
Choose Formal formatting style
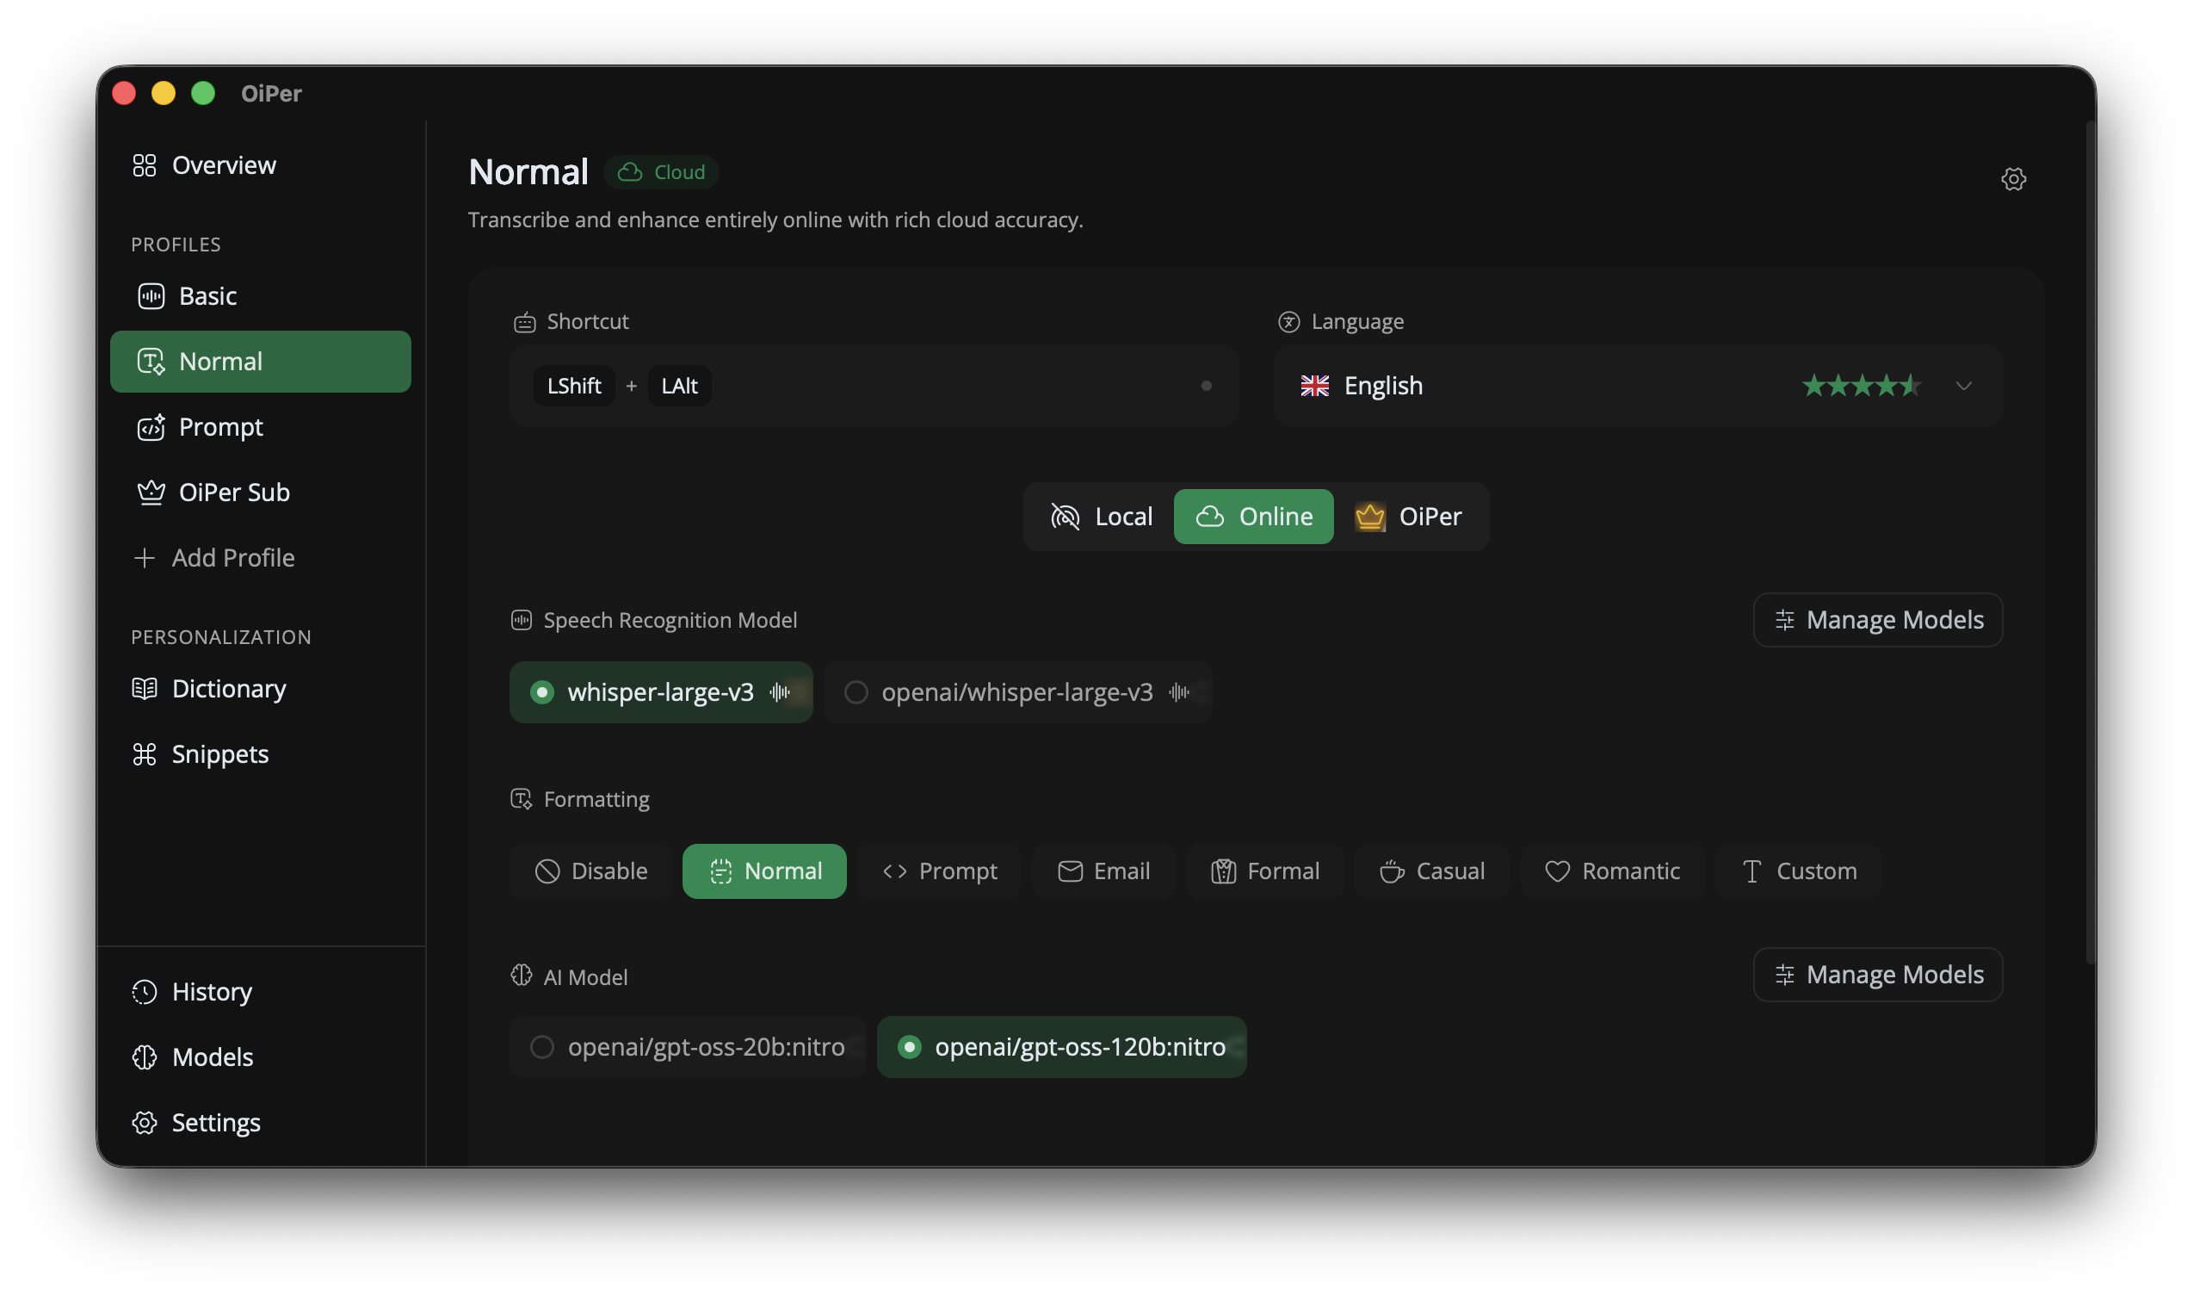coord(1265,871)
